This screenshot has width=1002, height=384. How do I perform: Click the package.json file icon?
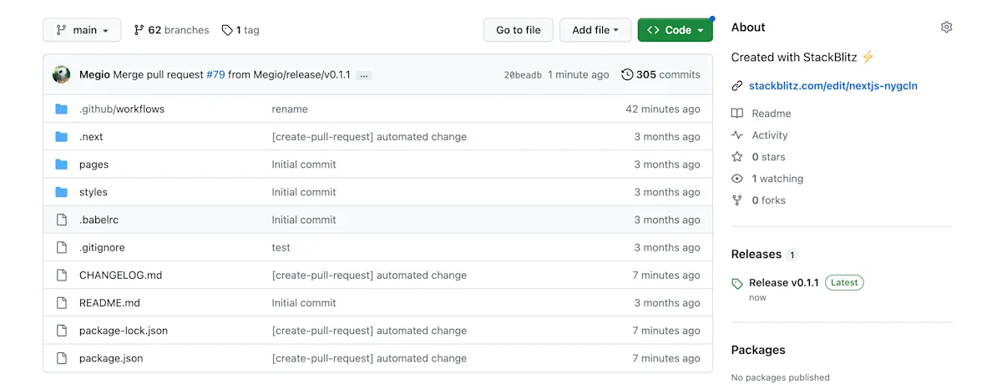(x=61, y=358)
